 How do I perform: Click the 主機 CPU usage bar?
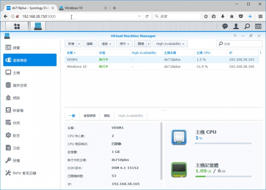pos(224,144)
